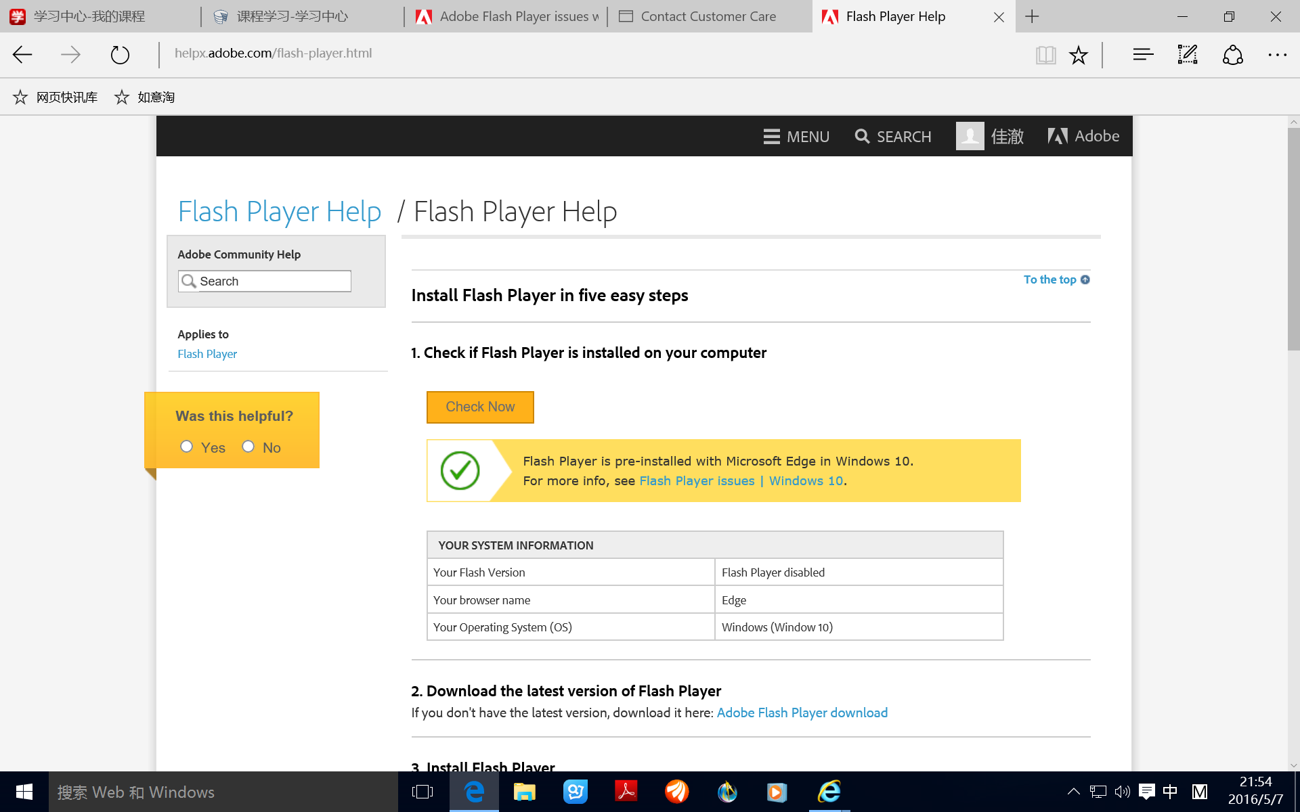The height and width of the screenshot is (812, 1300).
Task: Open More actions three-dots menu
Action: pyautogui.click(x=1278, y=54)
